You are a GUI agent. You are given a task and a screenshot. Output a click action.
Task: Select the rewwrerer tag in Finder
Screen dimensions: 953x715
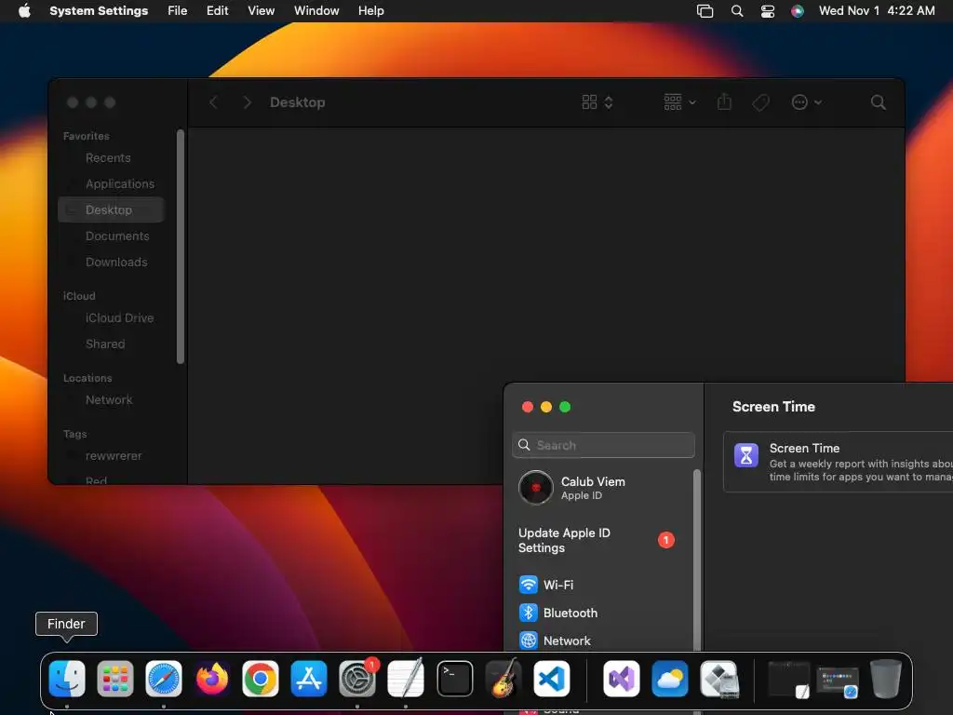point(112,456)
